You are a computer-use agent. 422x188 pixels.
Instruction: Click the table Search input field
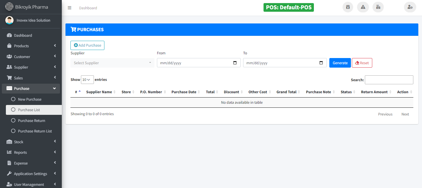(x=389, y=80)
